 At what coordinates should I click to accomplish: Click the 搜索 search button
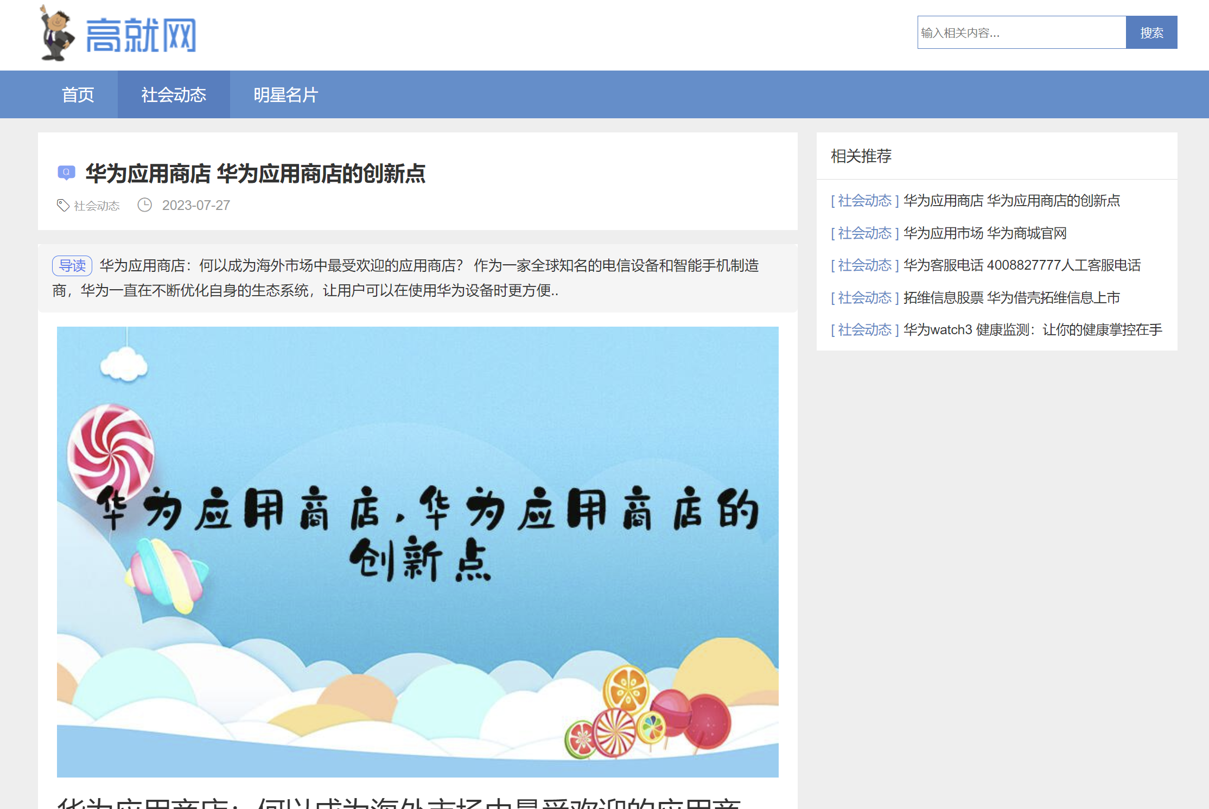1151,33
